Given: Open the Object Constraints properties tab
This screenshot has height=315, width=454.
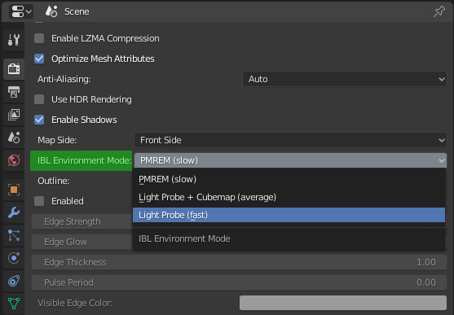Looking at the screenshot, I should [x=14, y=281].
